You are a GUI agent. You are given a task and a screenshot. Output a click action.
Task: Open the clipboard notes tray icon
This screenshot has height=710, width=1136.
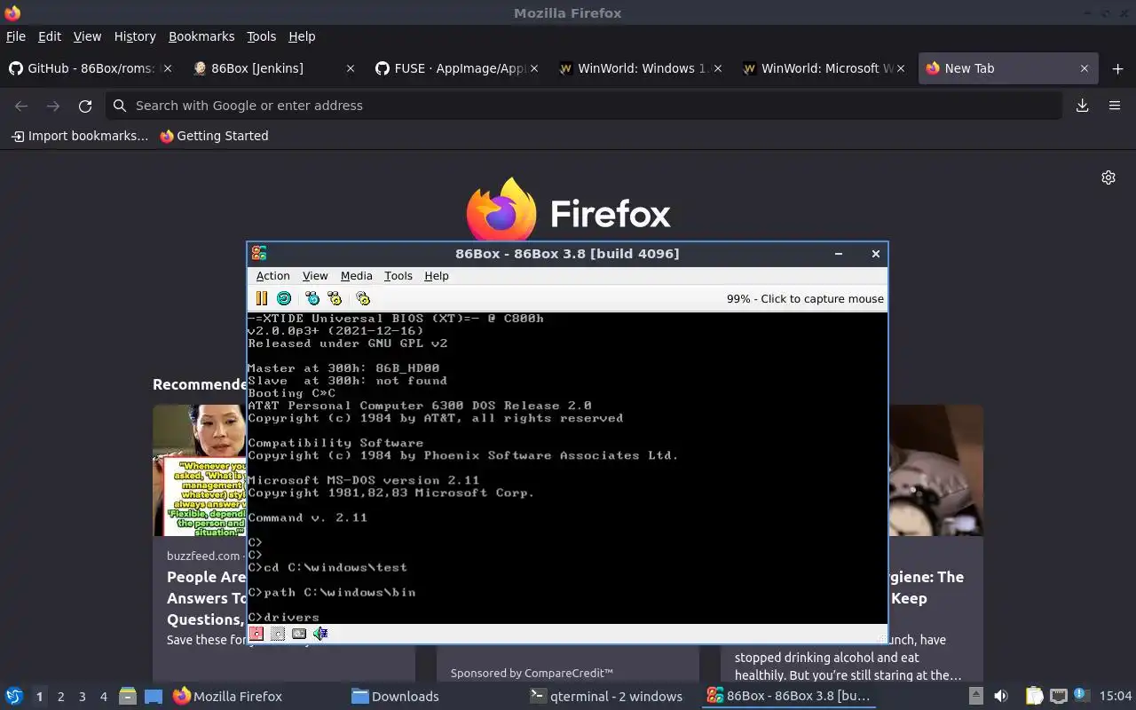1034,696
